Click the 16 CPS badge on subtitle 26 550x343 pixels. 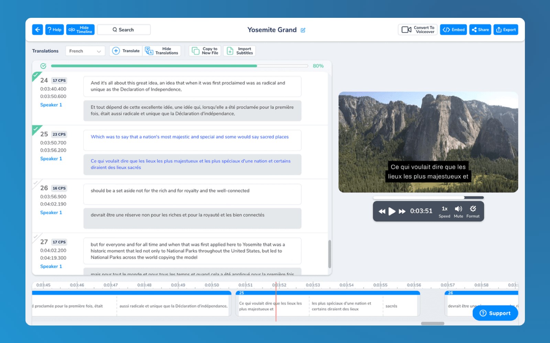coord(59,188)
